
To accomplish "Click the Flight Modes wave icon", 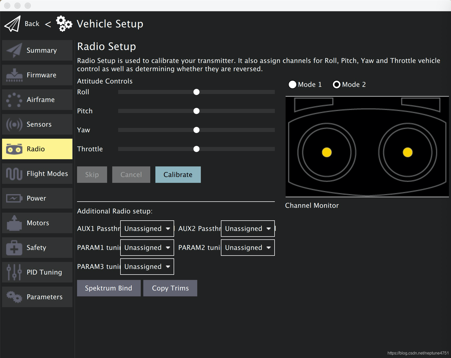I will point(14,174).
